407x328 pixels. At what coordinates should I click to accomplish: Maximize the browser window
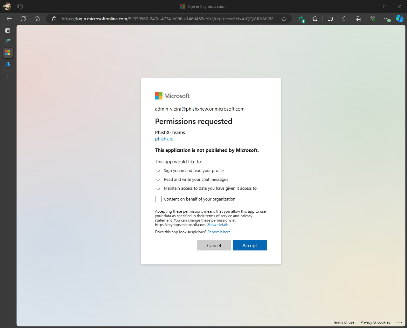(x=385, y=7)
